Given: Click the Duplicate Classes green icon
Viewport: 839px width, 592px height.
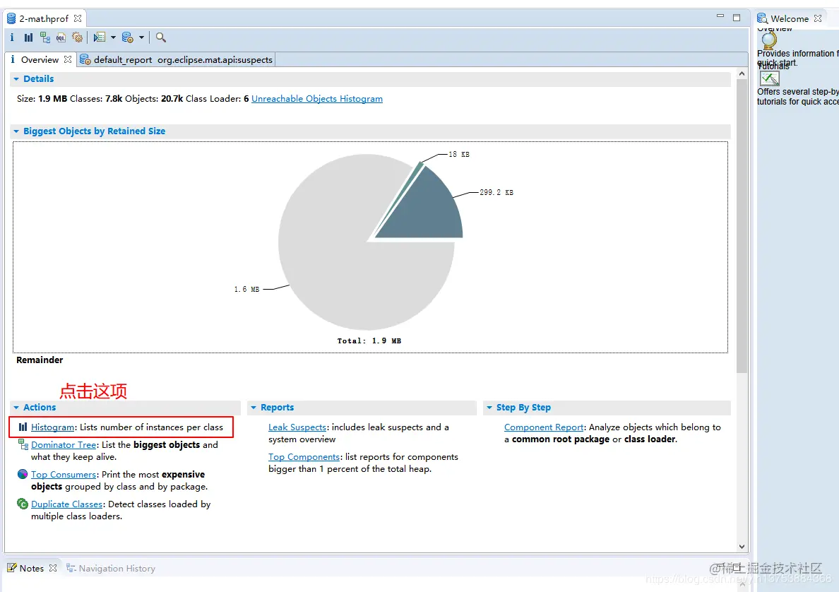Looking at the screenshot, I should 23,504.
